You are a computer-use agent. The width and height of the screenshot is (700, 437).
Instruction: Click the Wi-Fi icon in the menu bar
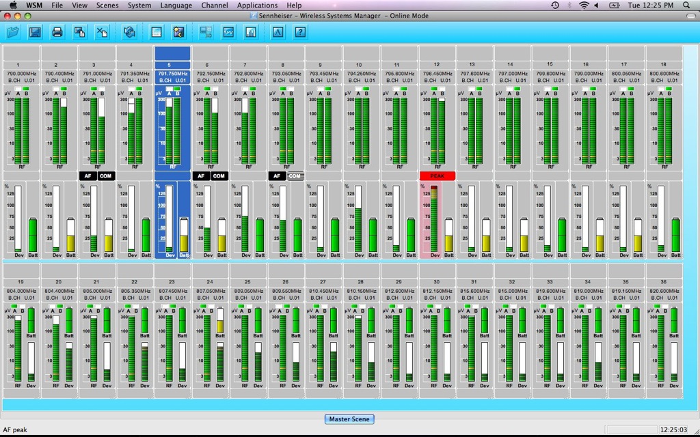click(584, 5)
